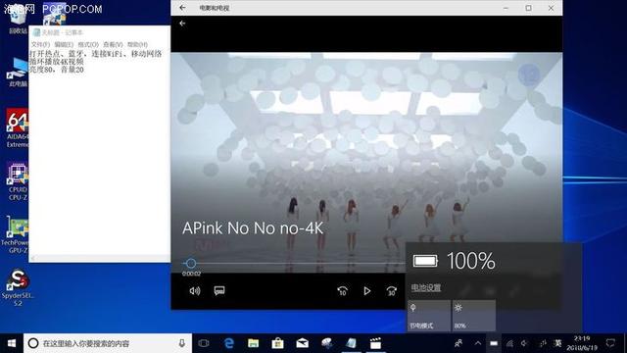Play the APink No No no-4K video
627x353 pixels.
[366, 291]
